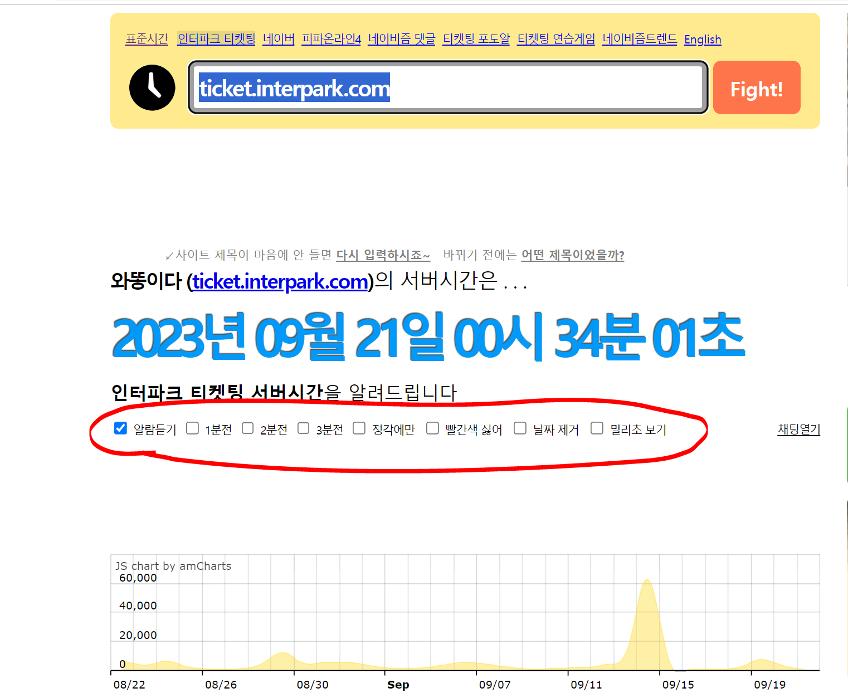The height and width of the screenshot is (693, 848).
Task: Uncheck the 알람듣기 checkbox
Action: pyautogui.click(x=120, y=428)
